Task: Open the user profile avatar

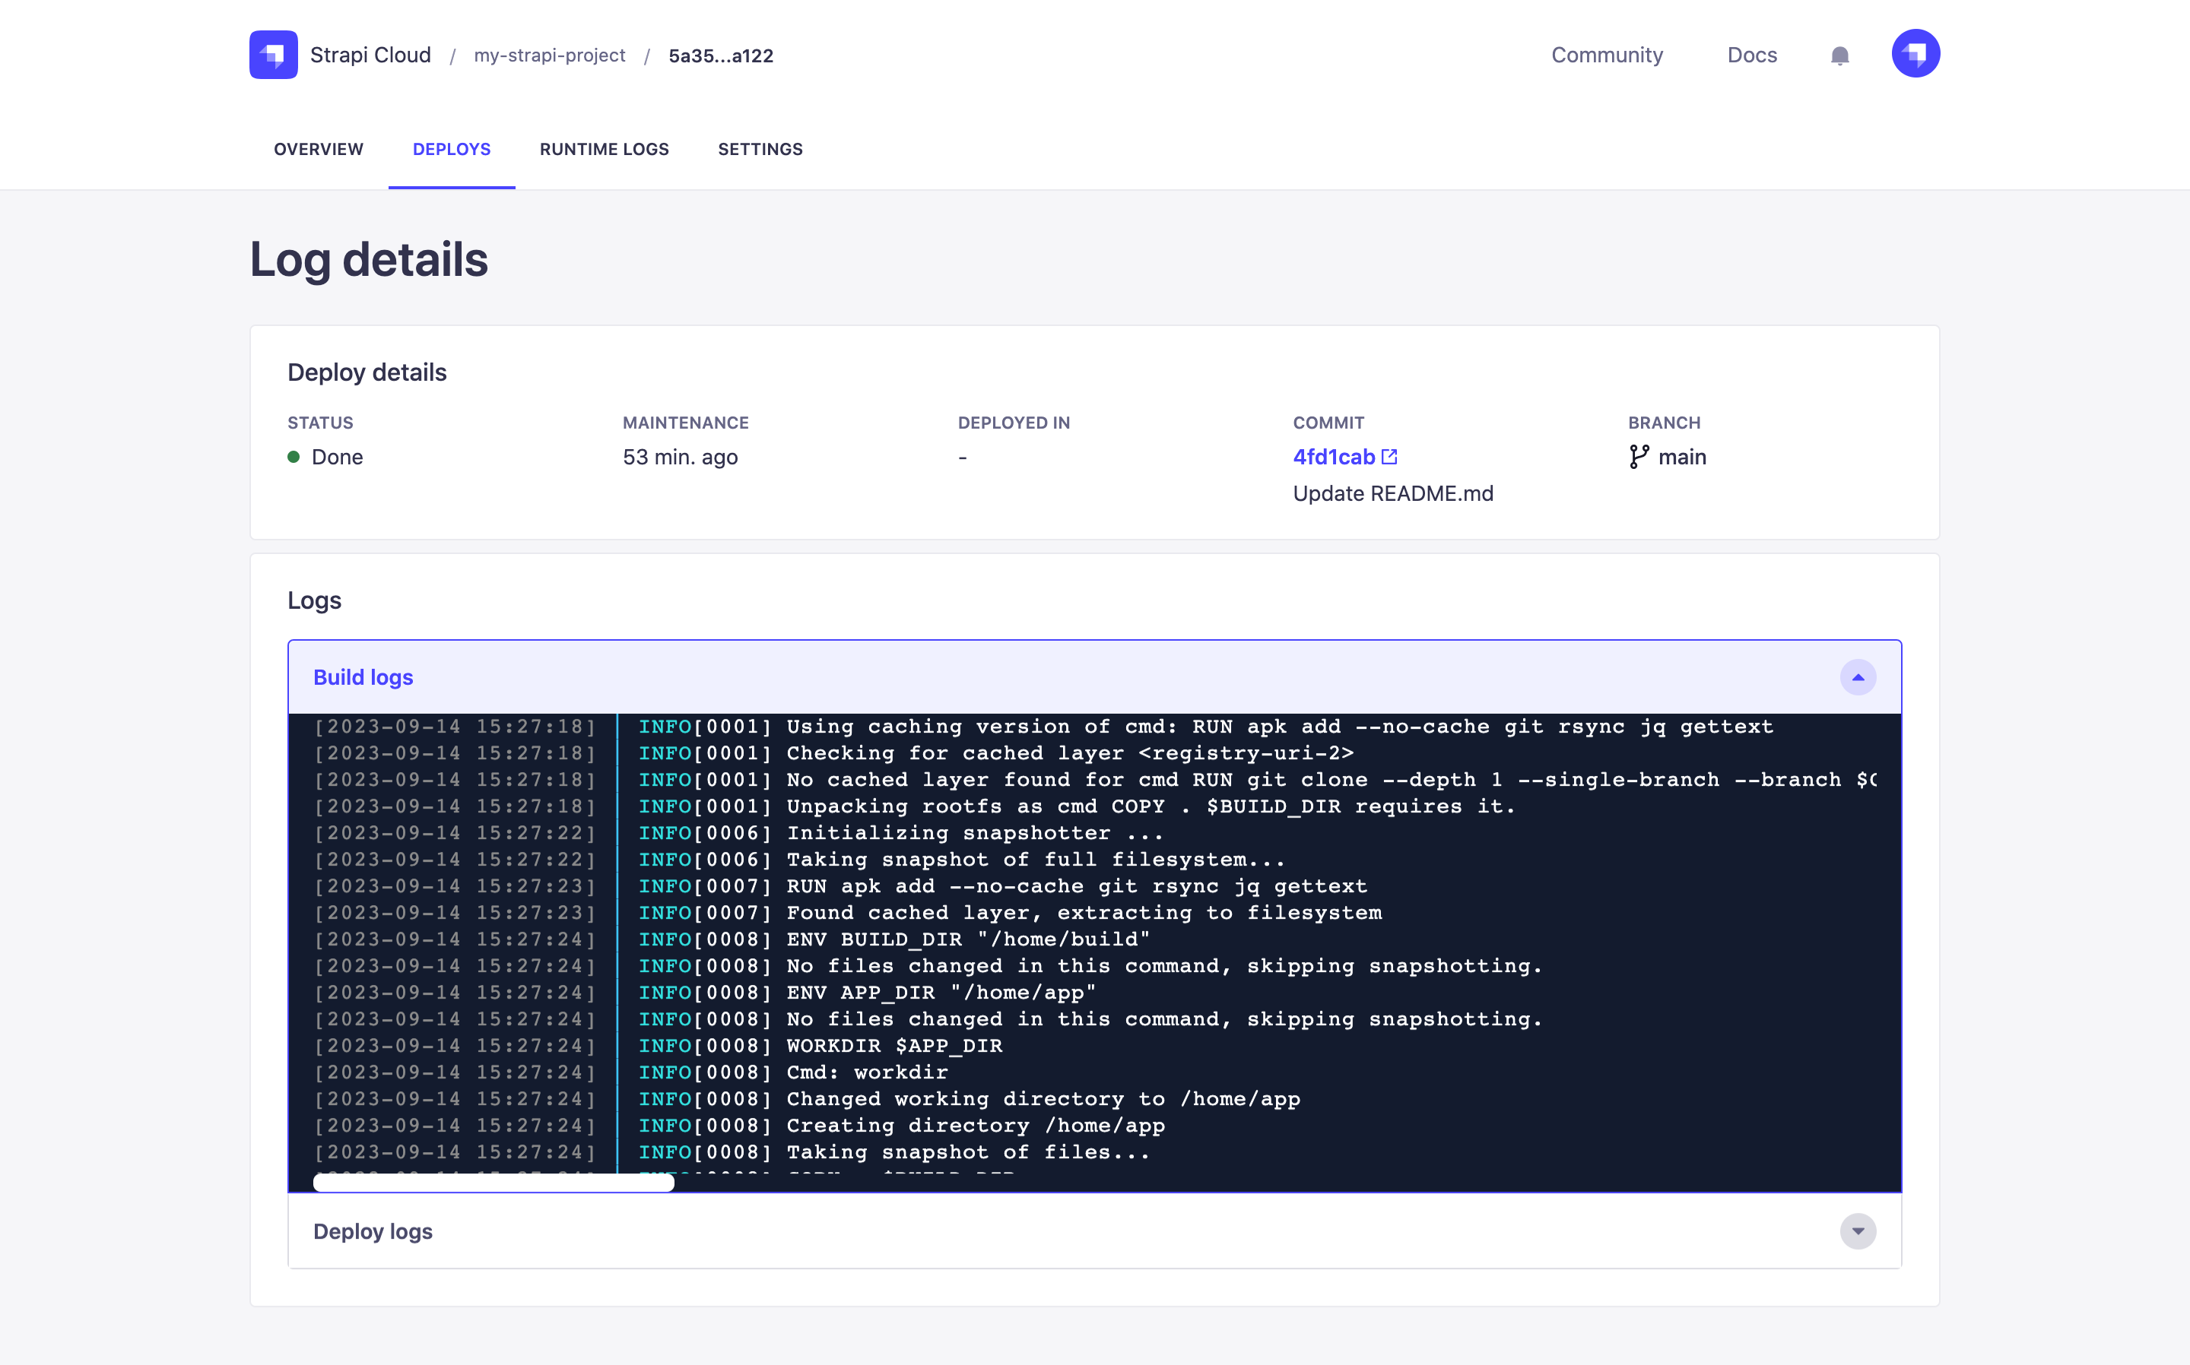Action: pos(1915,54)
